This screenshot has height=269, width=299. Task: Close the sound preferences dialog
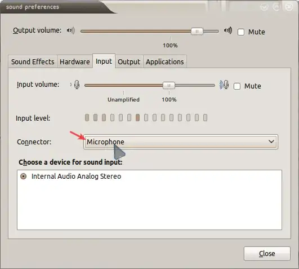click(267, 254)
